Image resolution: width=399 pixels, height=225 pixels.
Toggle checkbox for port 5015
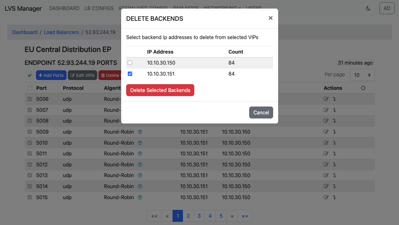coord(30,197)
